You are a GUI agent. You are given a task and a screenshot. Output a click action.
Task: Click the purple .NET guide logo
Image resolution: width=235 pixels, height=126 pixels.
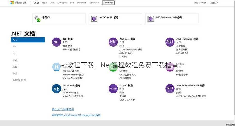click(56, 42)
